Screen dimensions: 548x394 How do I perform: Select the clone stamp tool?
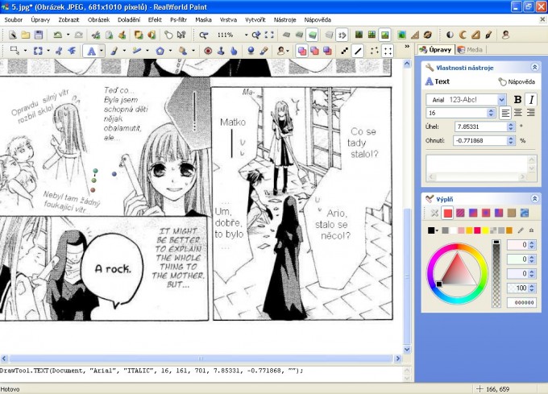click(x=221, y=52)
